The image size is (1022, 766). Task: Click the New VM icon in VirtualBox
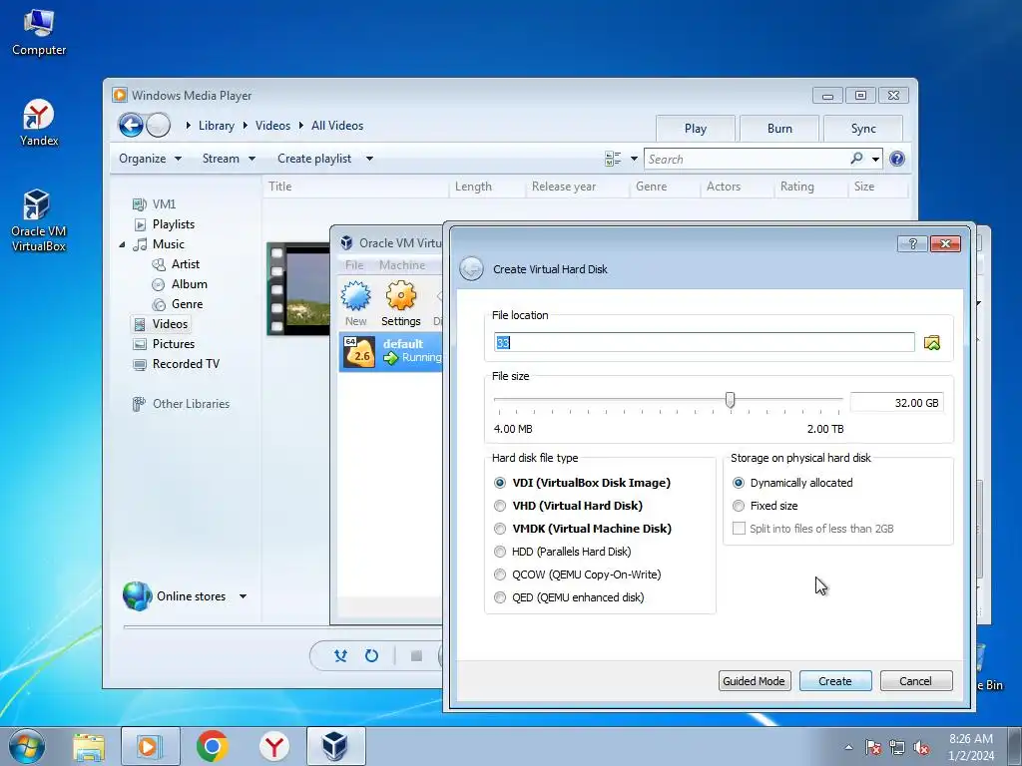click(x=356, y=303)
